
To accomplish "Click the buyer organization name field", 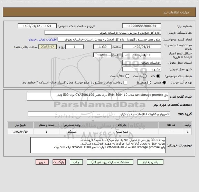I will click(x=103, y=33).
